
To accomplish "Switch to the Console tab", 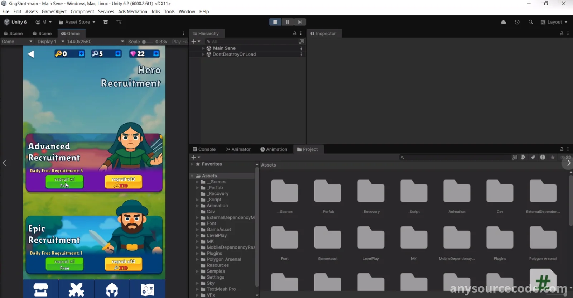I will (204, 149).
